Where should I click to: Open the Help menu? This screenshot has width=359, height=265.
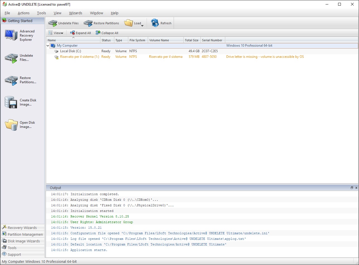(x=115, y=13)
